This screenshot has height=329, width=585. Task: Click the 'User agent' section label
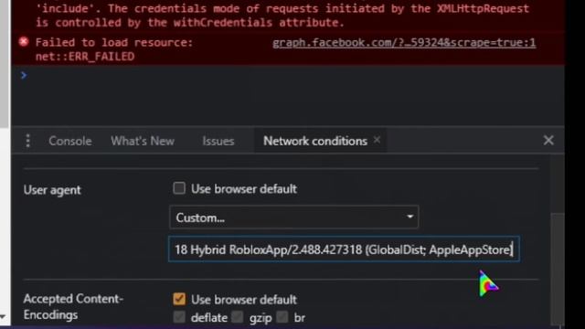pos(52,190)
